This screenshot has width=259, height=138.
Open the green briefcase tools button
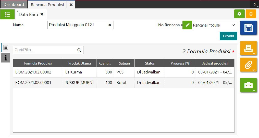point(248,85)
